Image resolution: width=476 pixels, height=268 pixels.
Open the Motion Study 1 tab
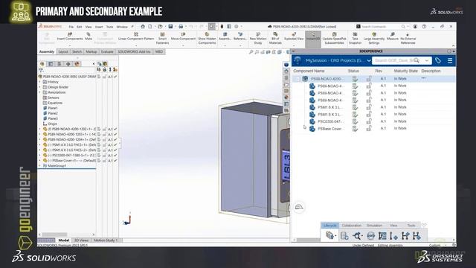click(106, 240)
